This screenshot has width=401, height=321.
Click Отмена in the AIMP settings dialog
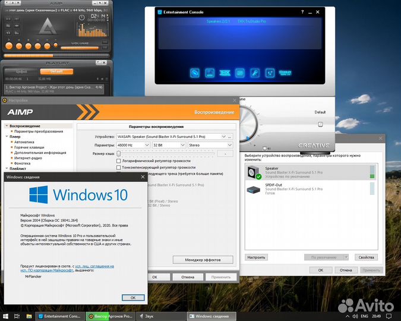point(188,277)
